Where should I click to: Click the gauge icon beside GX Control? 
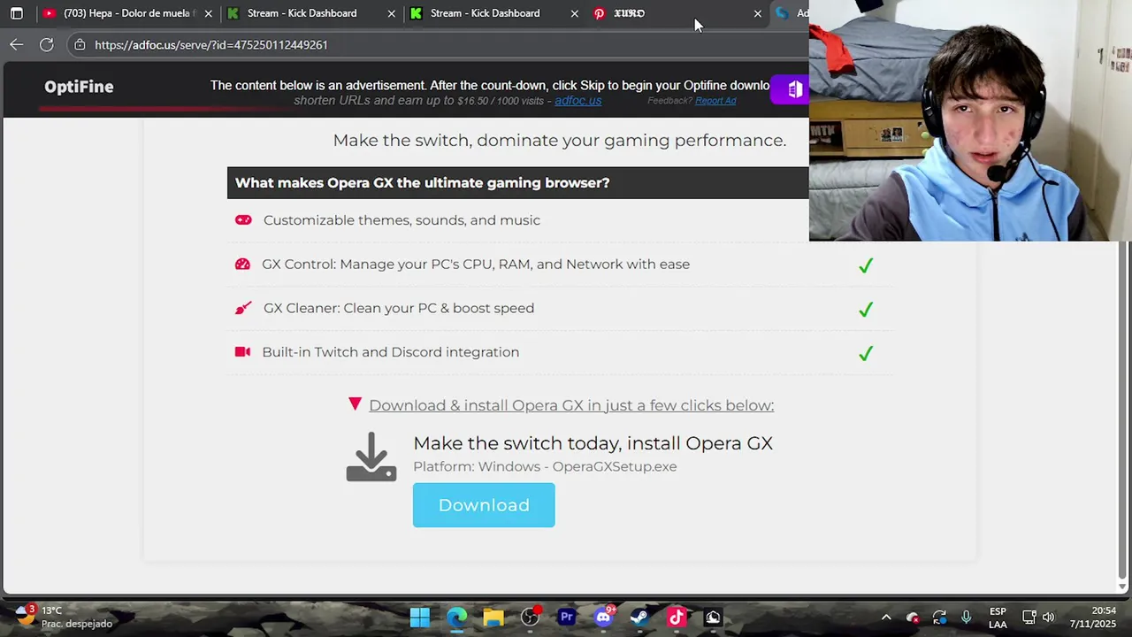pos(242,264)
